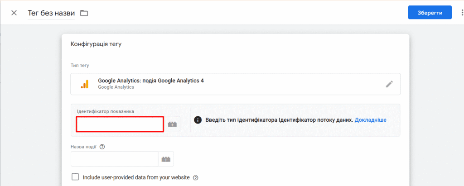Click the Конфігурація тегу section header
Screen dimensions: 464x186
pyautogui.click(x=96, y=44)
